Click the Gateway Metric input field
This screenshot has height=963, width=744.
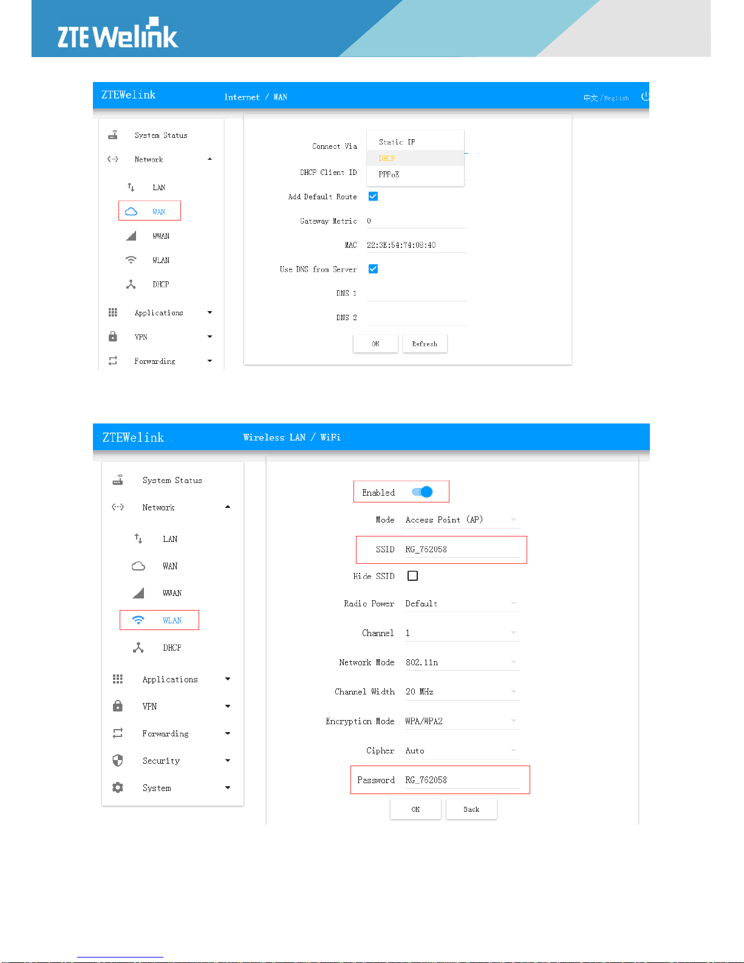tap(417, 221)
